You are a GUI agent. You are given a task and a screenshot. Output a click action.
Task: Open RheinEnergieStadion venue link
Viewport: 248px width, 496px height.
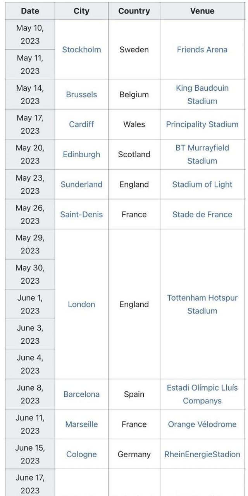(x=202, y=454)
